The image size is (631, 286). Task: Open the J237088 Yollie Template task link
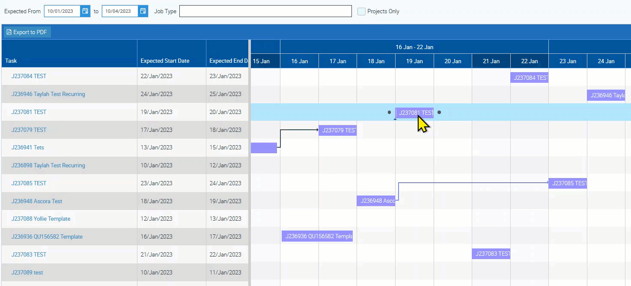pyautogui.click(x=41, y=219)
